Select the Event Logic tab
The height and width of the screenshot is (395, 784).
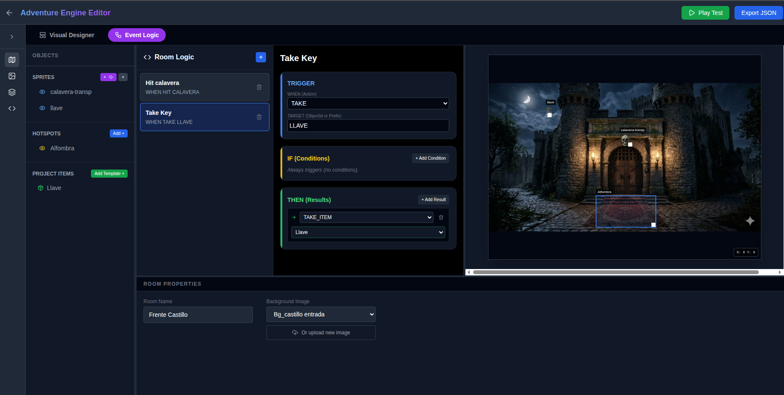(x=137, y=35)
